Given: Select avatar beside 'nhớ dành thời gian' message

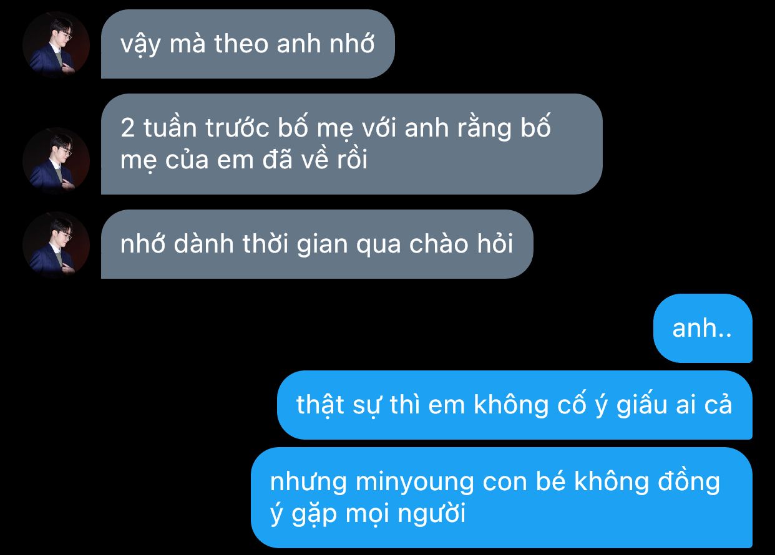Looking at the screenshot, I should coord(56,244).
